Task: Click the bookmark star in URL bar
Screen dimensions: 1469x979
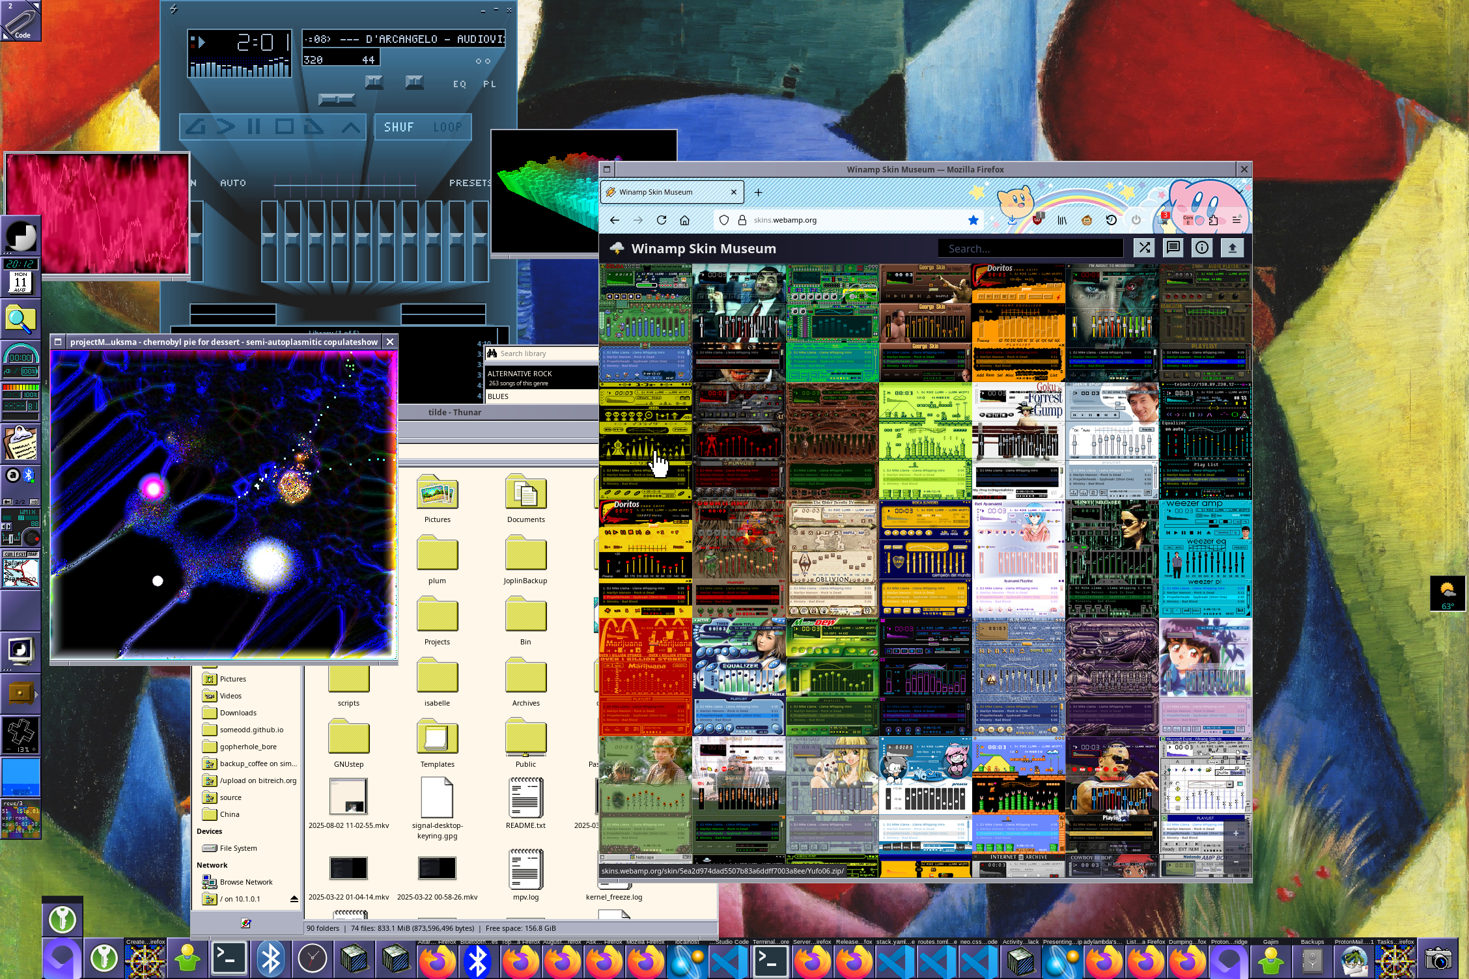Action: click(x=973, y=220)
